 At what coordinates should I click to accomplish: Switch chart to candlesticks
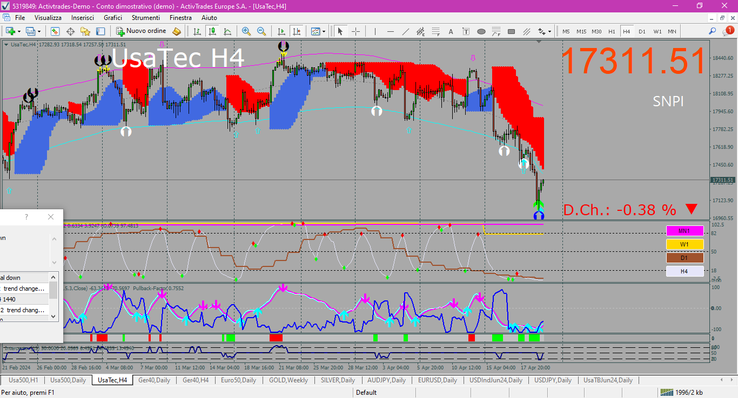click(x=212, y=31)
